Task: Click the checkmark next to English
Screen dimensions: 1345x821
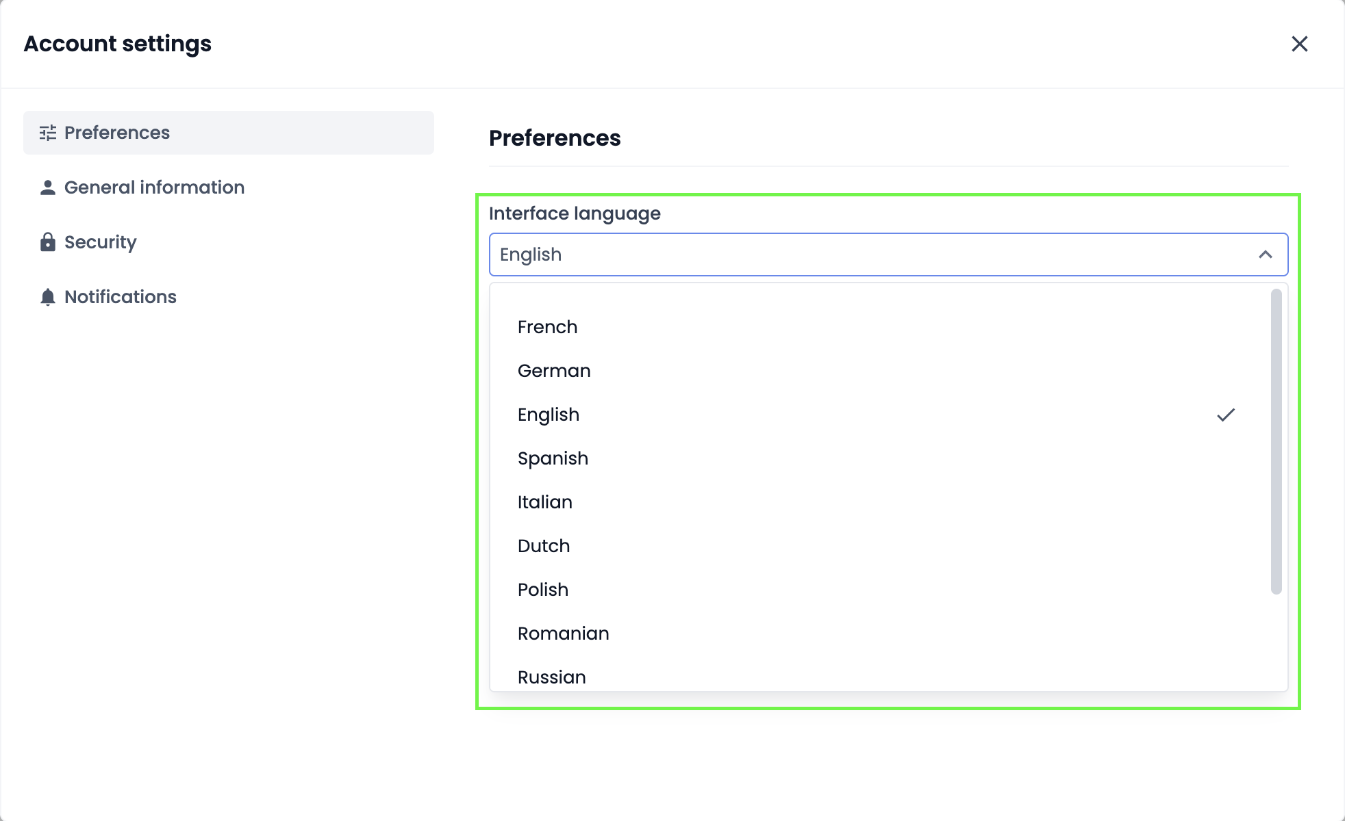Action: coord(1225,415)
